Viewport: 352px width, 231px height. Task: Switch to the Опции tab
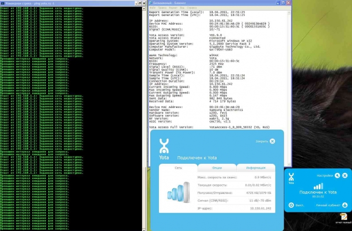click(x=217, y=168)
